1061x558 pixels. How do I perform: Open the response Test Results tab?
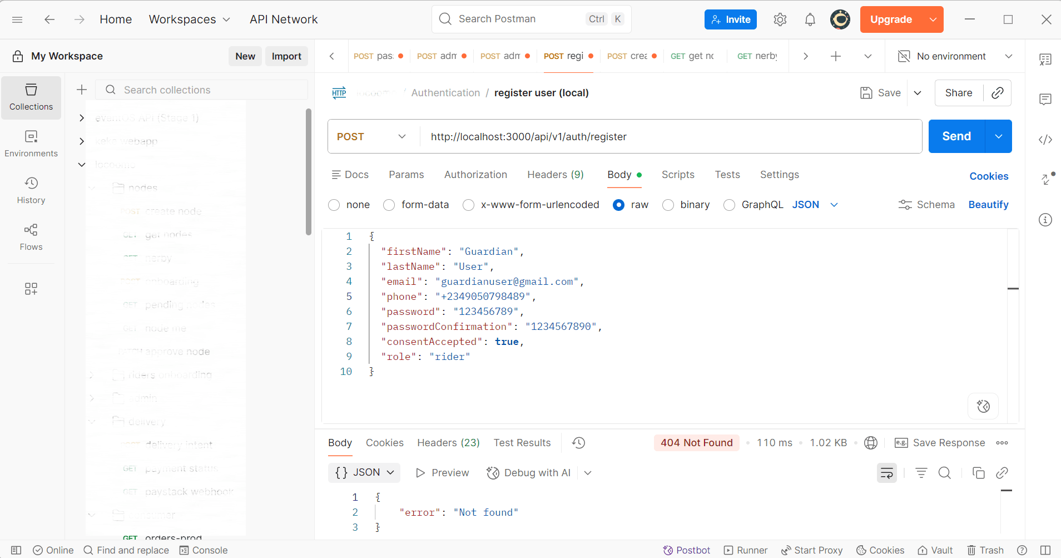(x=522, y=443)
